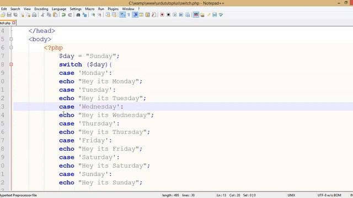Screen dimensions: 353x198
Task: Open the Run menu
Action: coord(101,9)
